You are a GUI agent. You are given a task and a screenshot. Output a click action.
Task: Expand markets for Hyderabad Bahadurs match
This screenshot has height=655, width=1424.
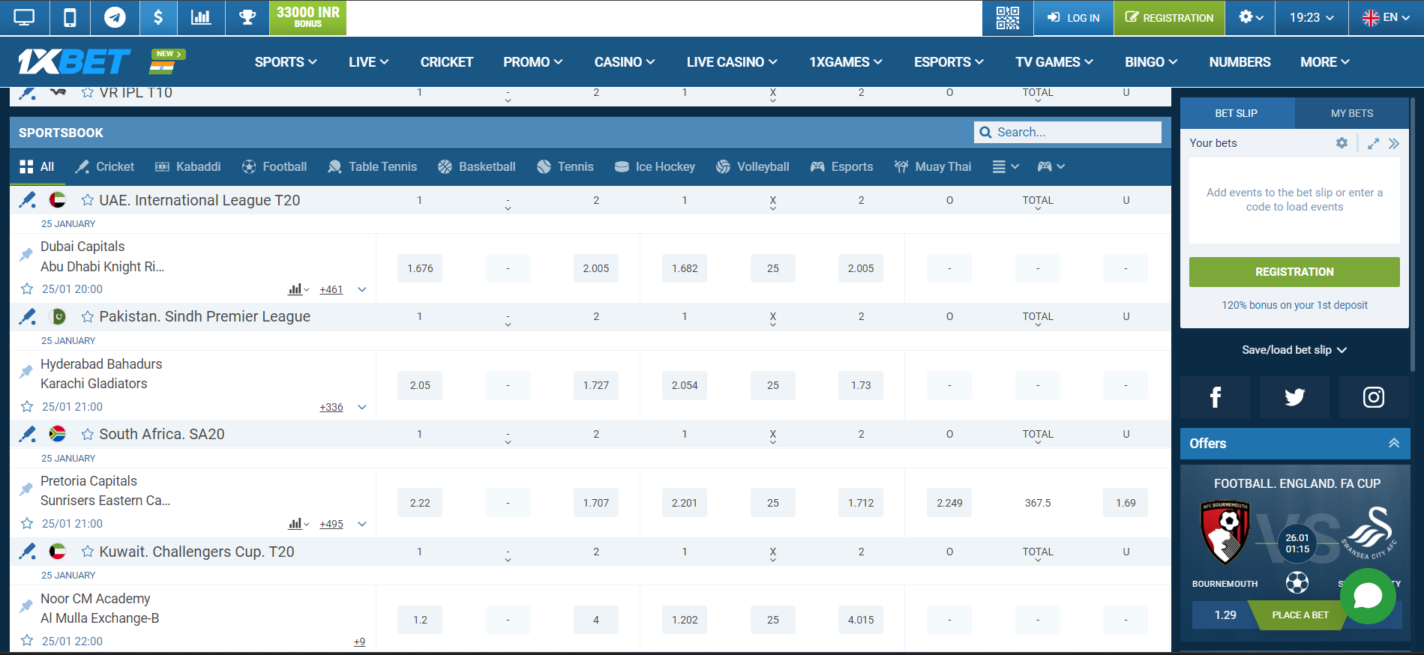[362, 407]
